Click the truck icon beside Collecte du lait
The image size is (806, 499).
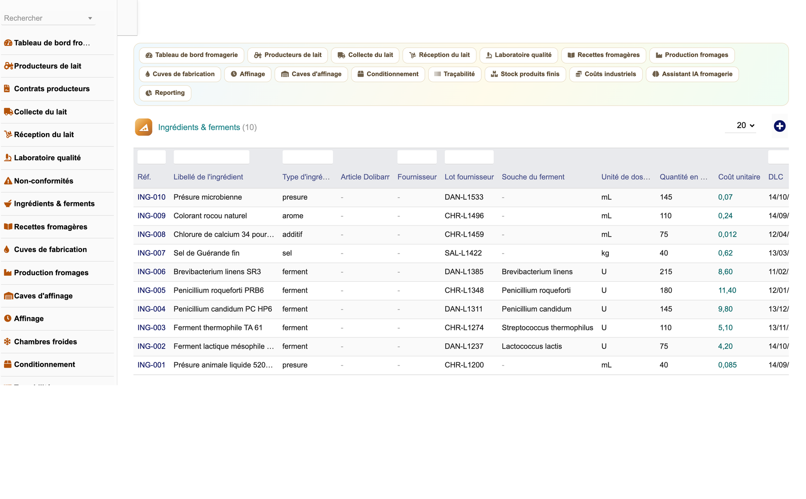[8, 112]
